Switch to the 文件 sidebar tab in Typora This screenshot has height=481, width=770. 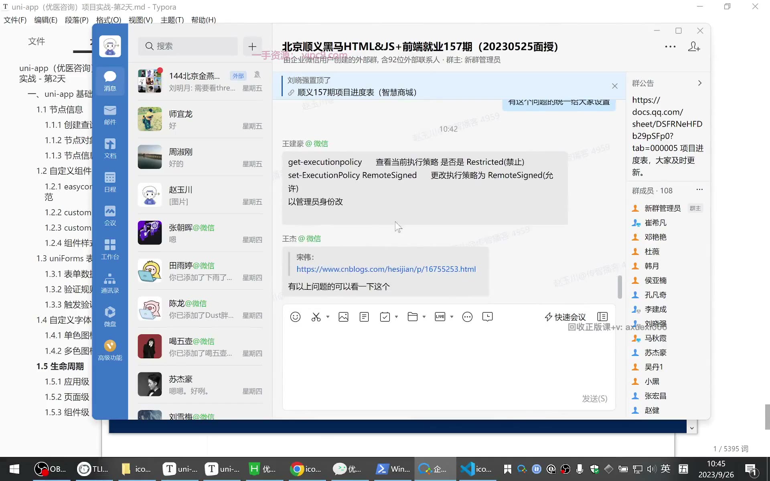coord(36,41)
